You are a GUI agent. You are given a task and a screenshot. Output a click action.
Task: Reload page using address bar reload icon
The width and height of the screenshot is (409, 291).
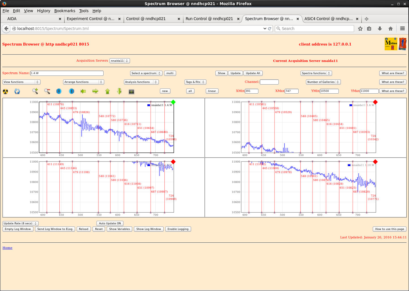270,29
